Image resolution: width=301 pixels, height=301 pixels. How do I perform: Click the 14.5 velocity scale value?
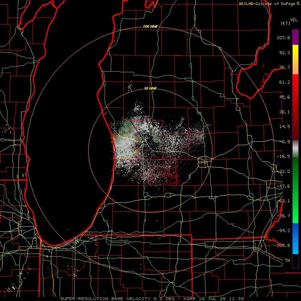pos(285,127)
